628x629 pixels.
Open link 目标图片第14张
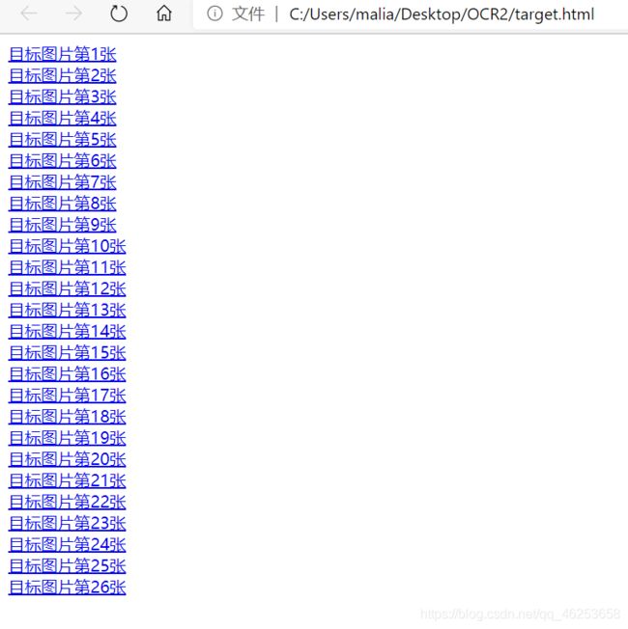67,331
